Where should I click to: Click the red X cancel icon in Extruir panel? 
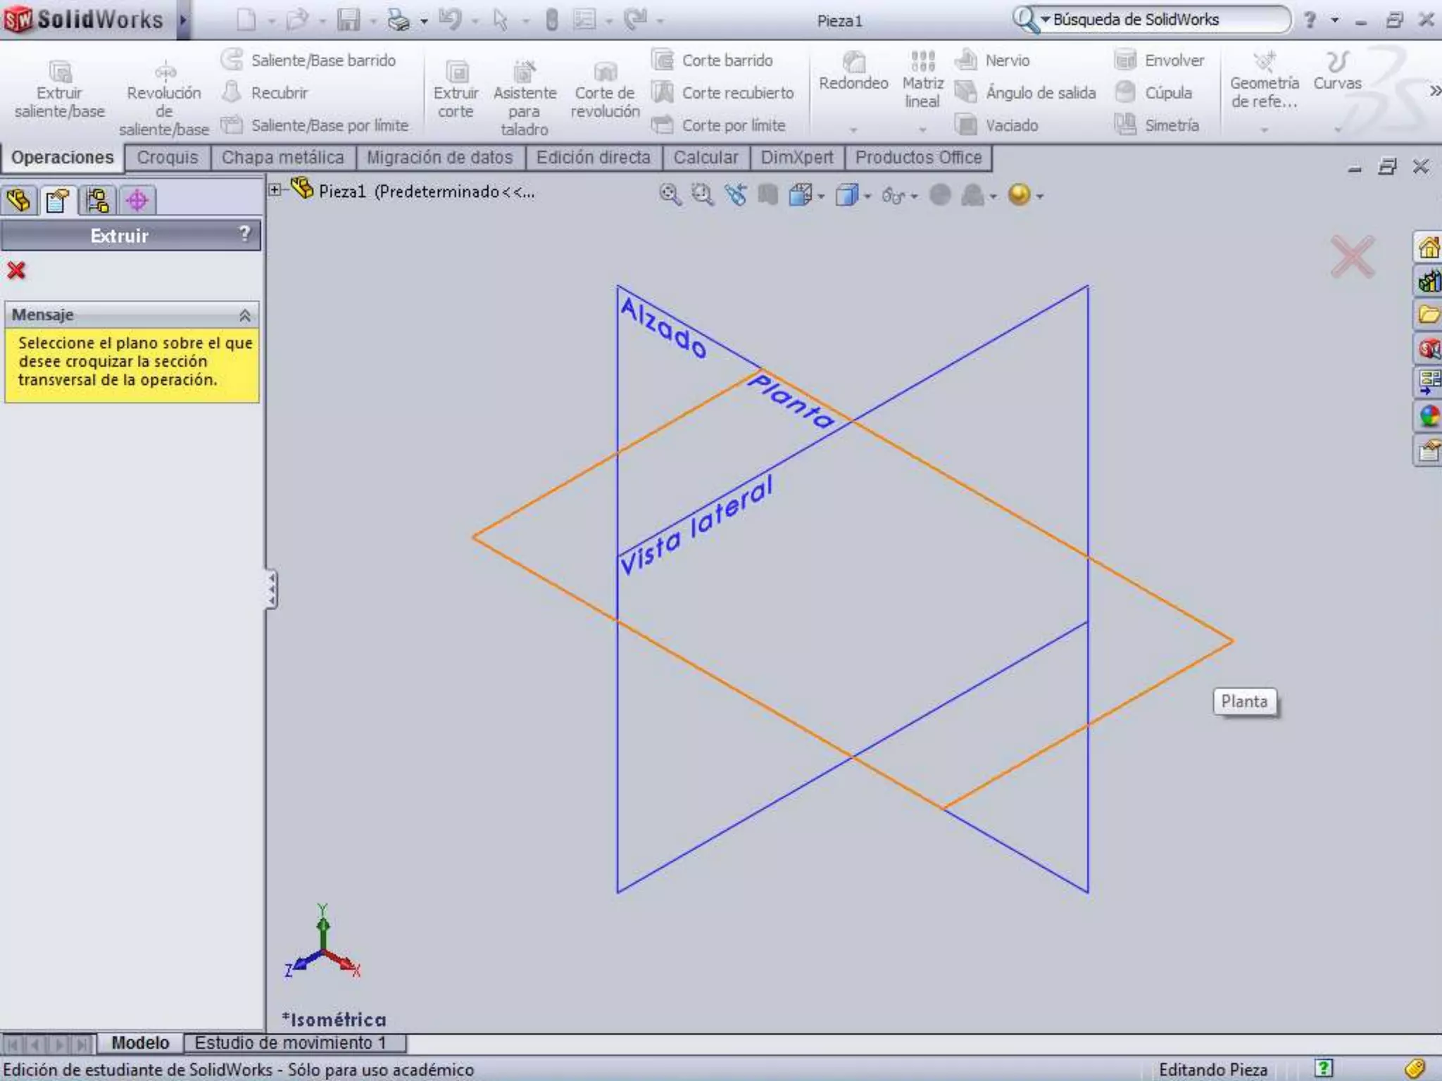(16, 271)
